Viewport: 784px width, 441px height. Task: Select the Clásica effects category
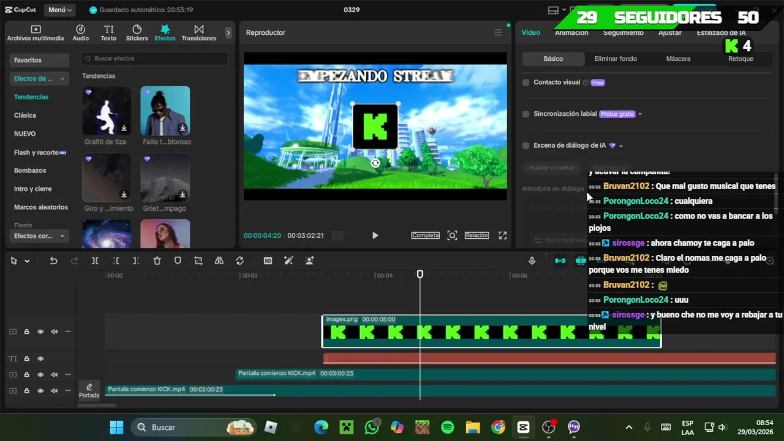click(x=25, y=115)
